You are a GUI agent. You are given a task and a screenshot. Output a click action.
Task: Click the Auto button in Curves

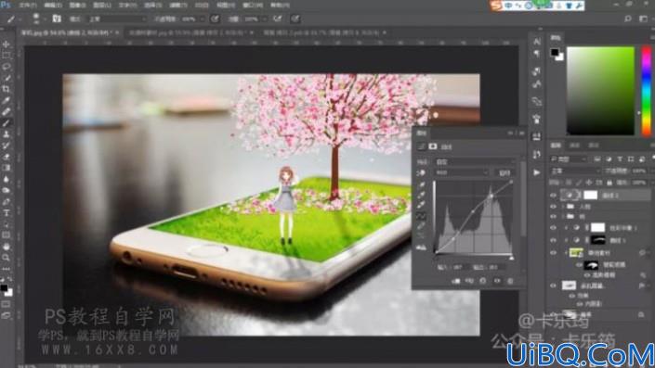tap(504, 172)
